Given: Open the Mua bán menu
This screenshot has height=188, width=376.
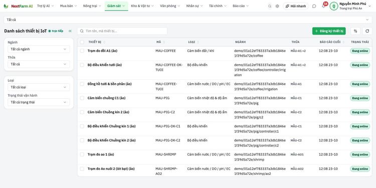Looking at the screenshot, I should 68,6.
